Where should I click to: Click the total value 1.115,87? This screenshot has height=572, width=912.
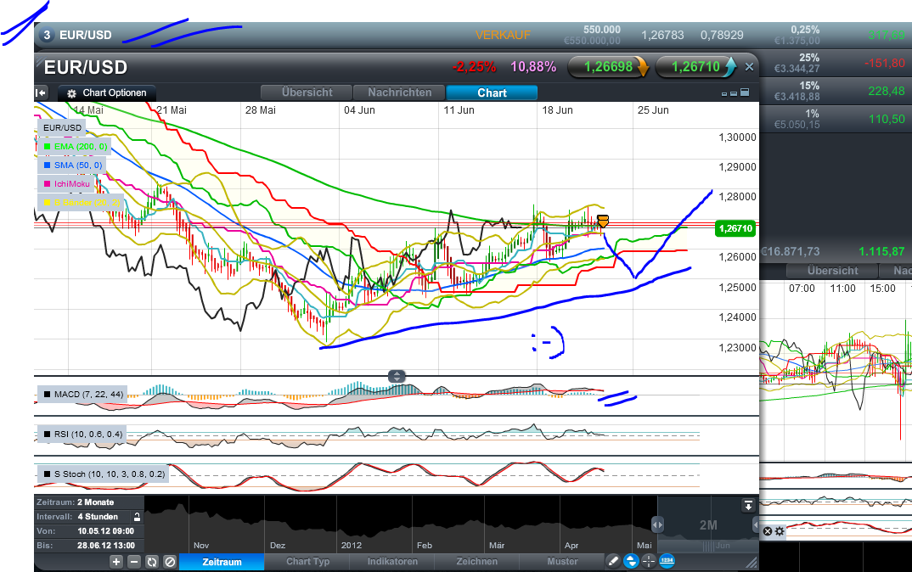tap(881, 252)
